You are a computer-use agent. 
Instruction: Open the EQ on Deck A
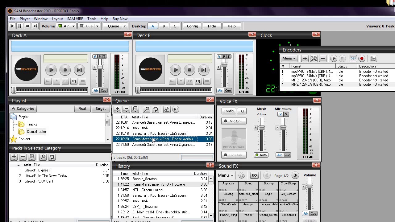[x=74, y=81]
